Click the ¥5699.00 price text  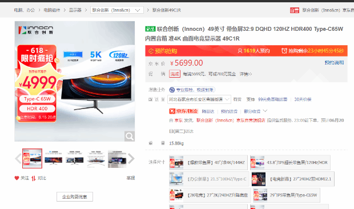[187, 63]
